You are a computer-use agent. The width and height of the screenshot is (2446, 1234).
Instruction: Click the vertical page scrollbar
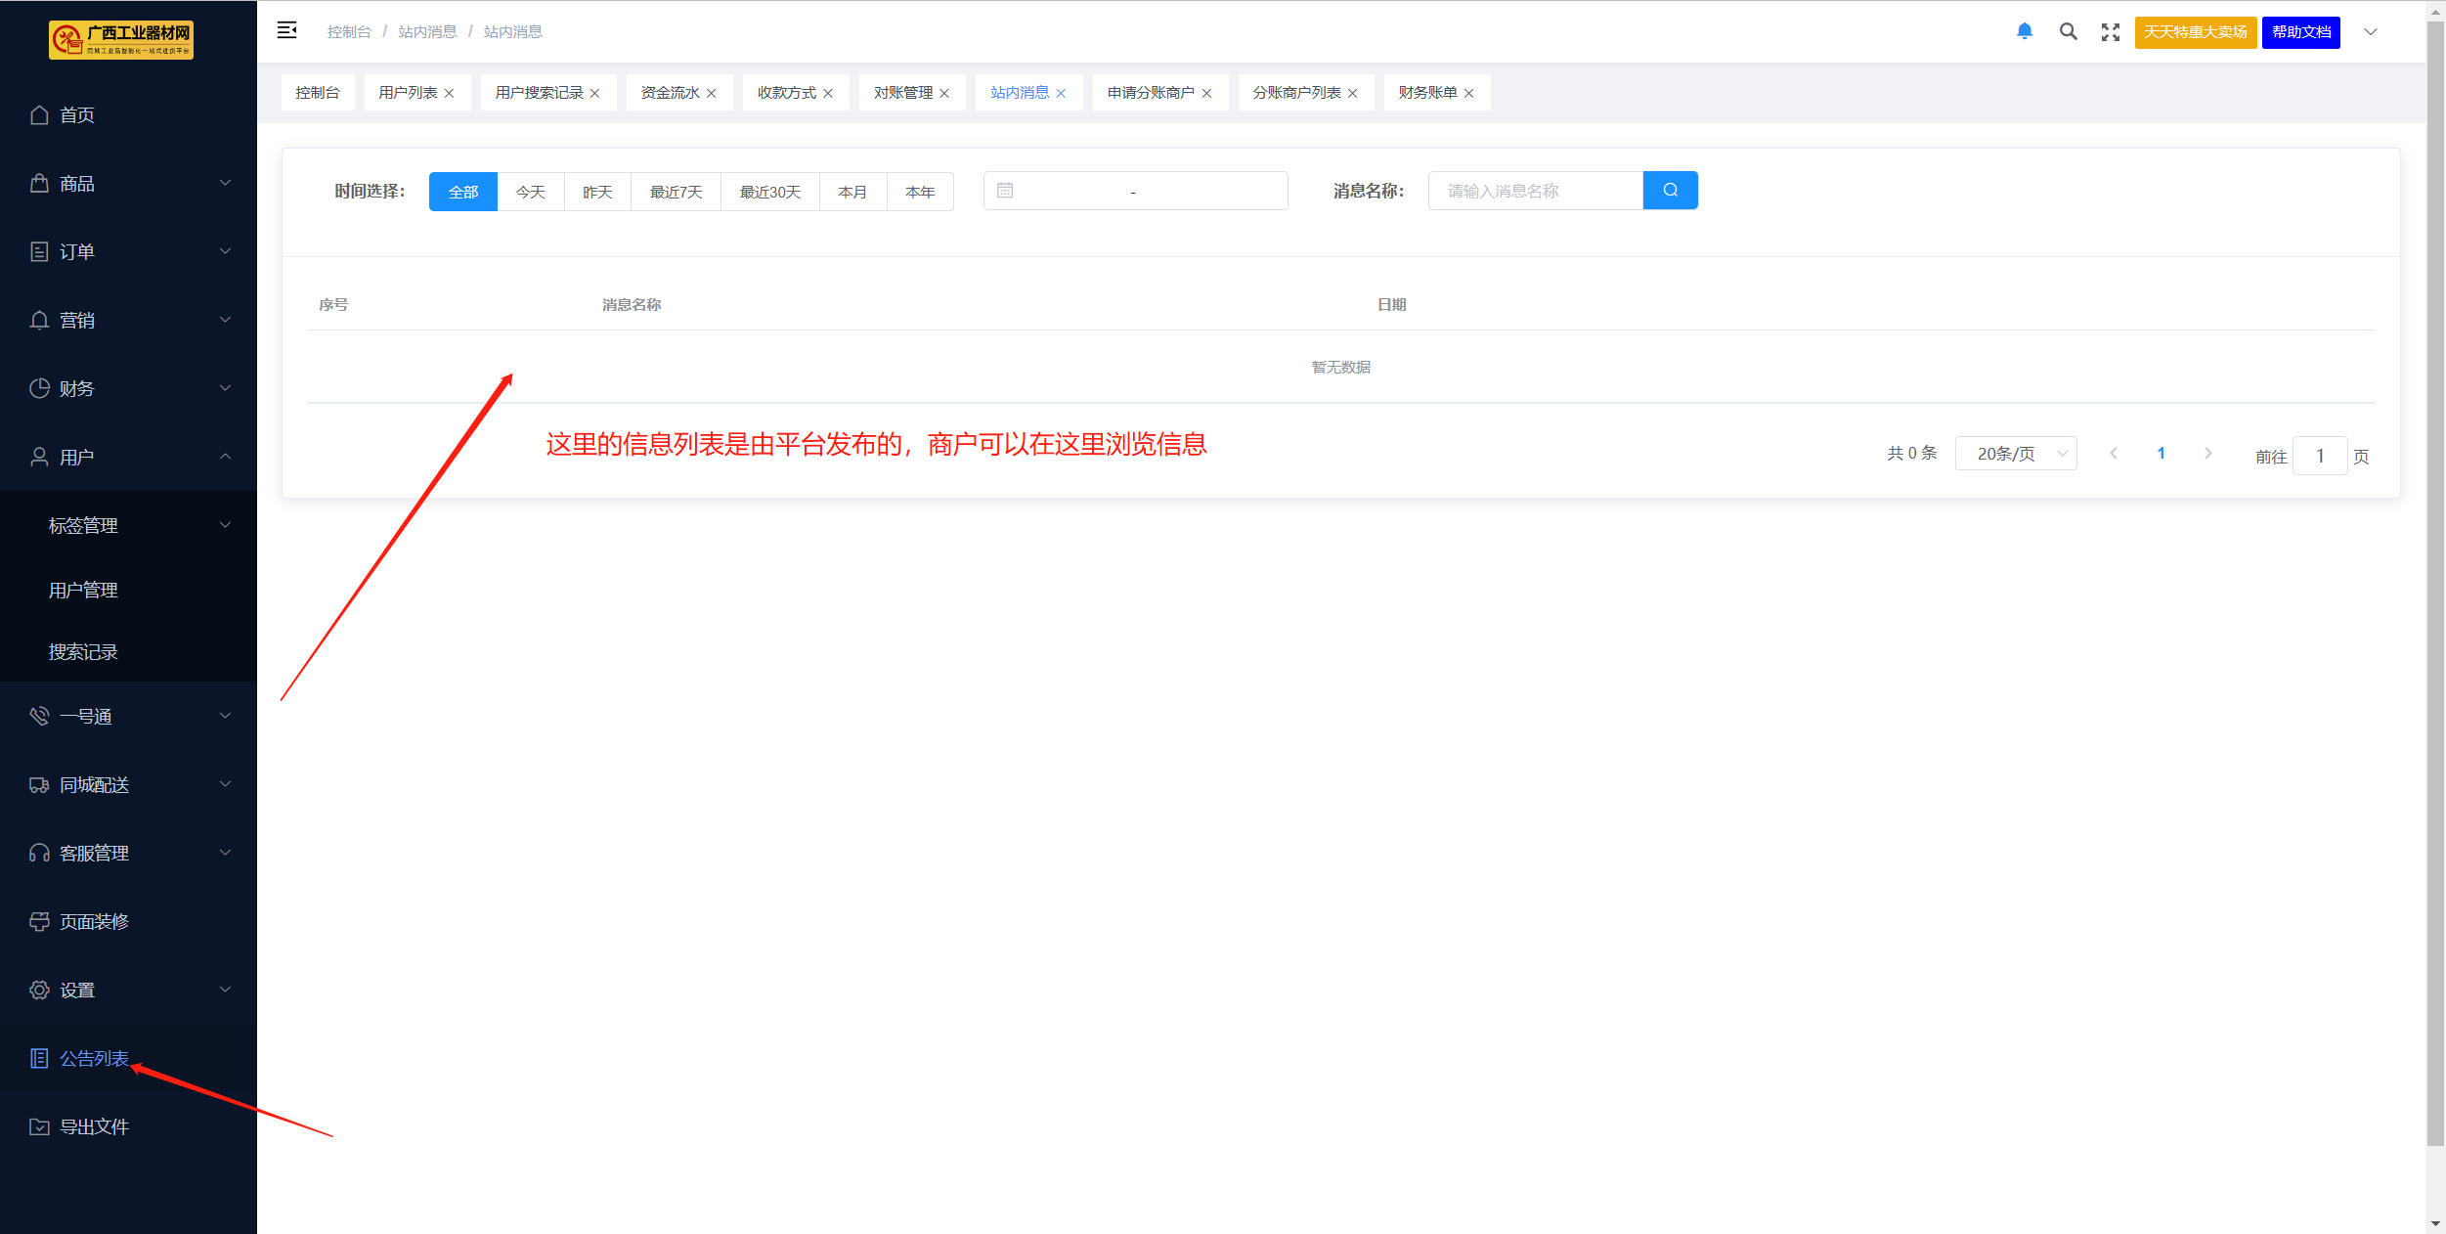click(2435, 587)
